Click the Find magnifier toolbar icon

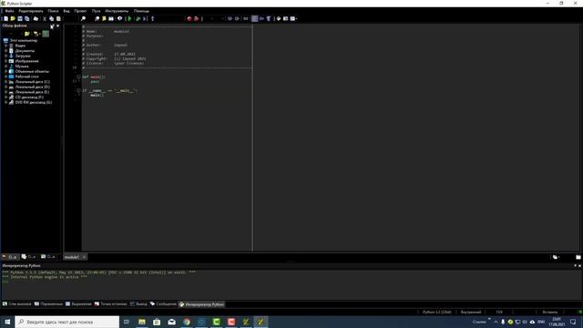point(83,18)
